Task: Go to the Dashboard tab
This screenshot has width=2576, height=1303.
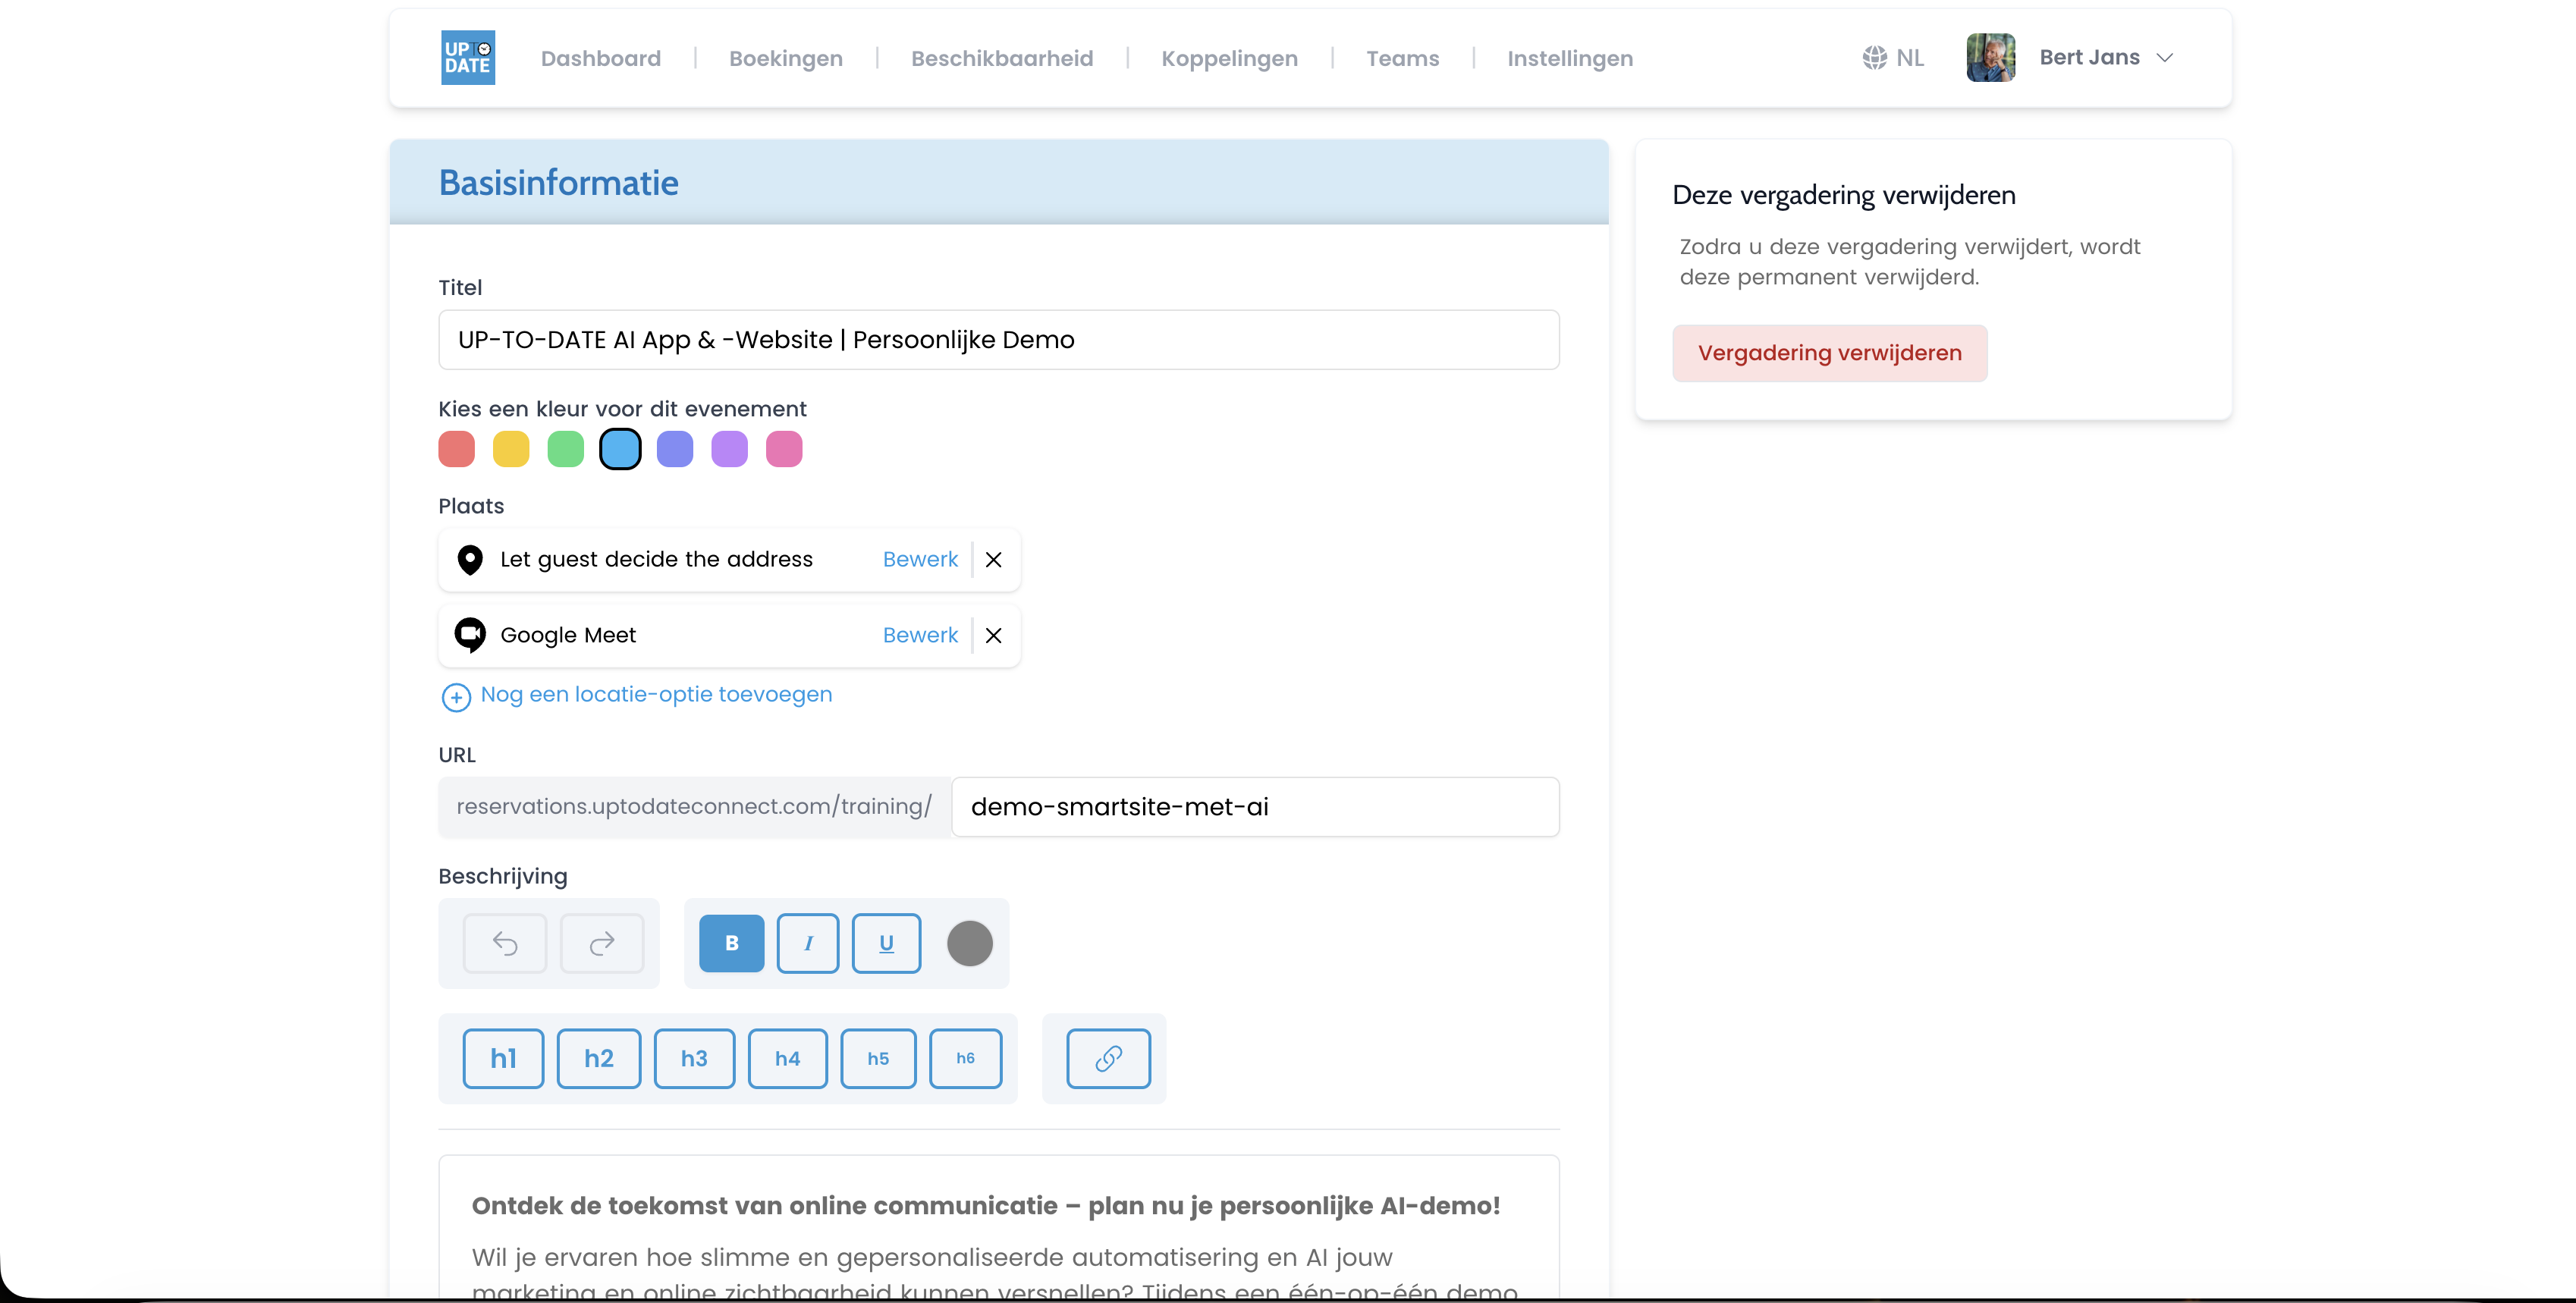Action: tap(601, 58)
